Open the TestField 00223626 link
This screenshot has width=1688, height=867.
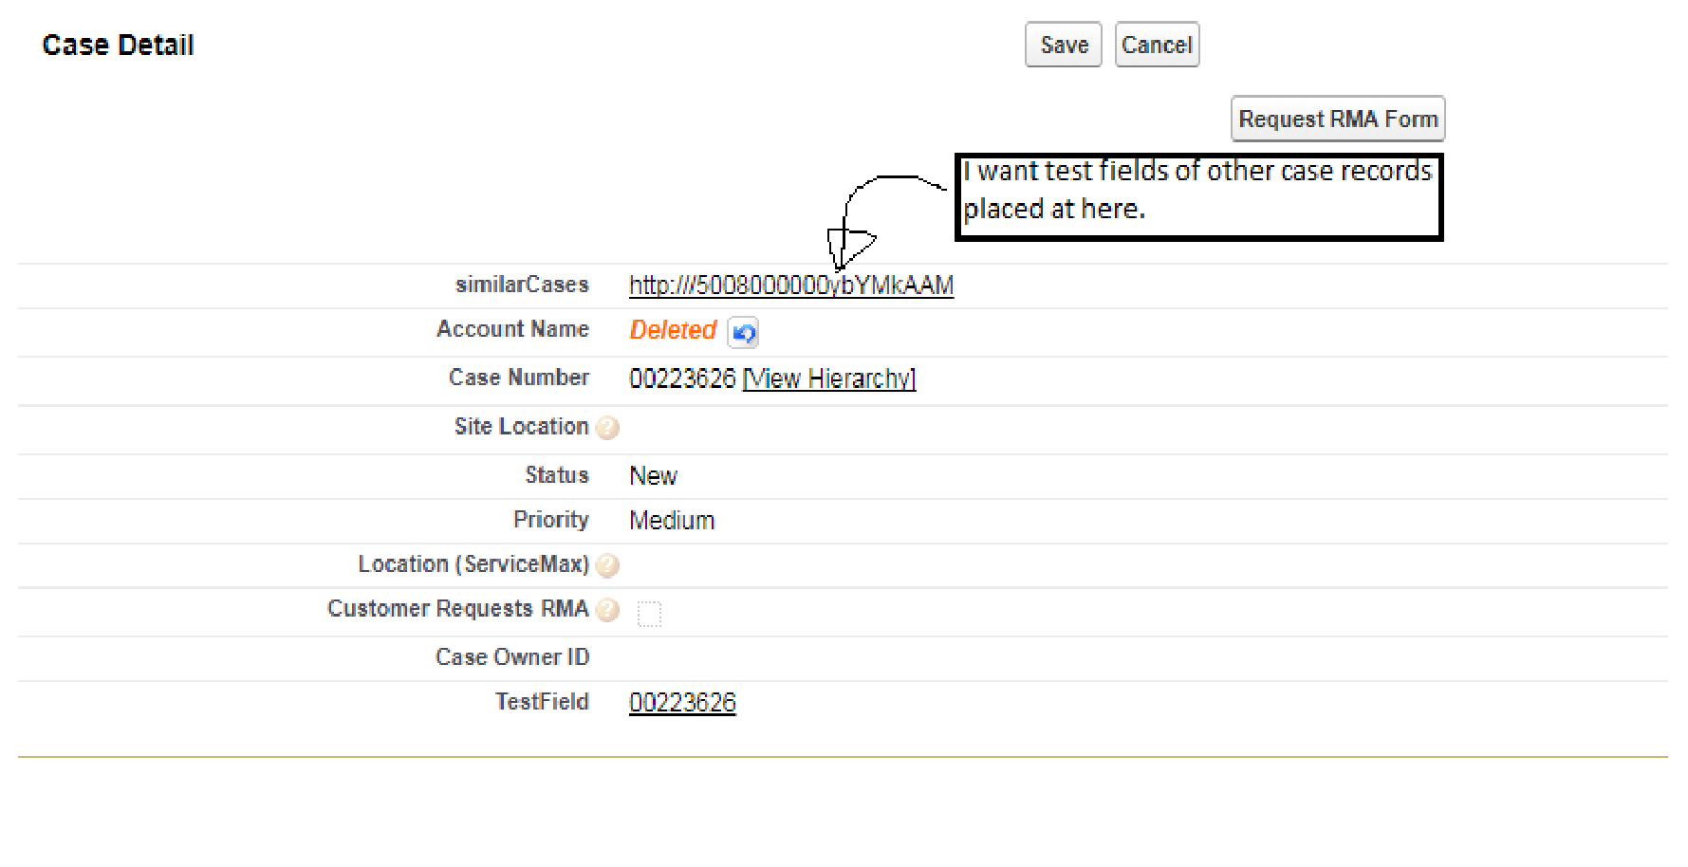click(x=682, y=702)
